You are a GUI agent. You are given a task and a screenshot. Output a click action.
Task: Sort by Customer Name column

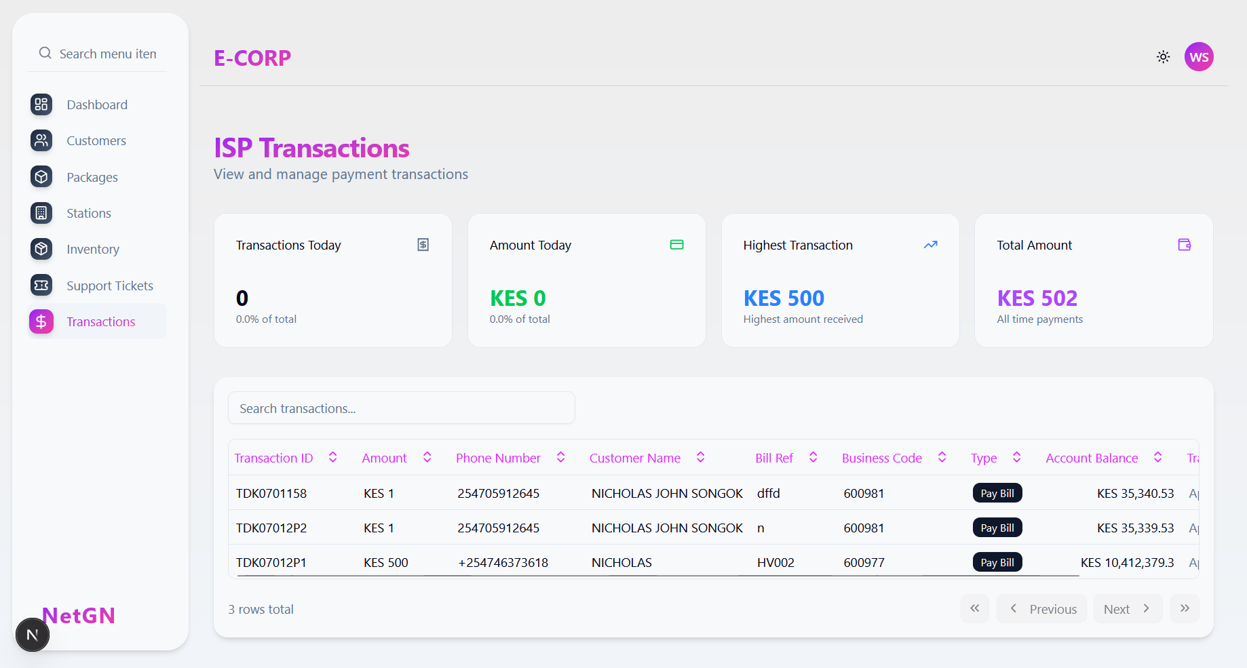700,458
